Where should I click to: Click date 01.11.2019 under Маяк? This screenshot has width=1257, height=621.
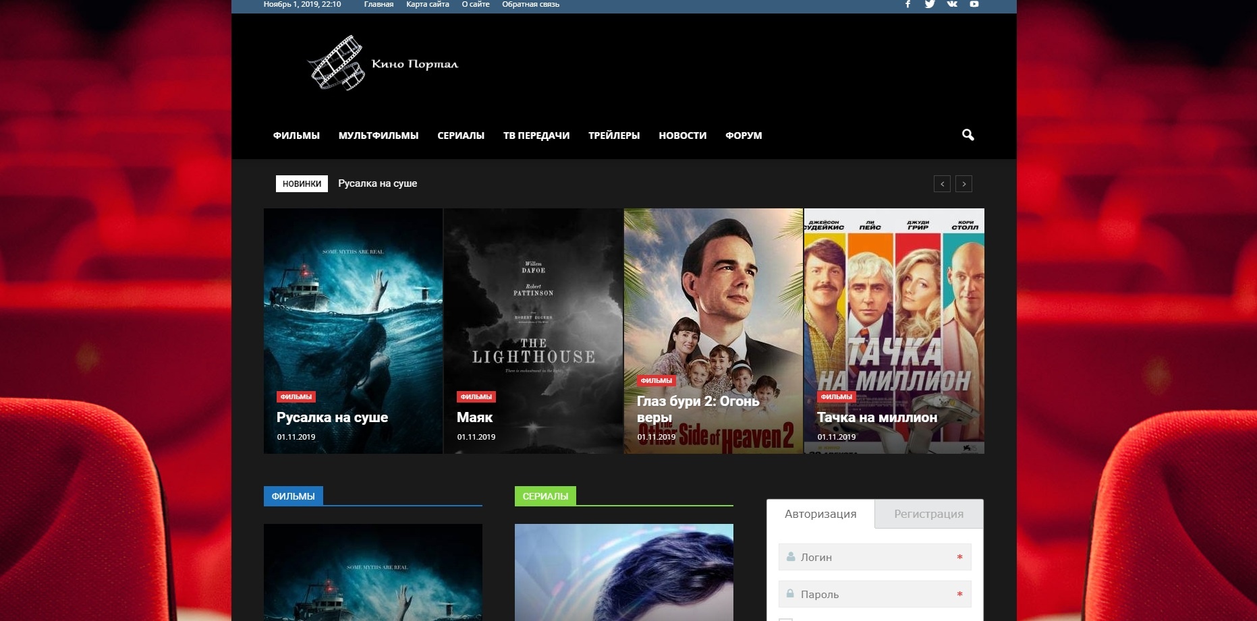[x=476, y=437]
